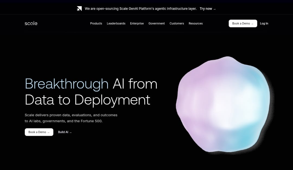Image resolution: width=293 pixels, height=170 pixels.
Task: Select Government in the top navigation
Action: (x=157, y=23)
